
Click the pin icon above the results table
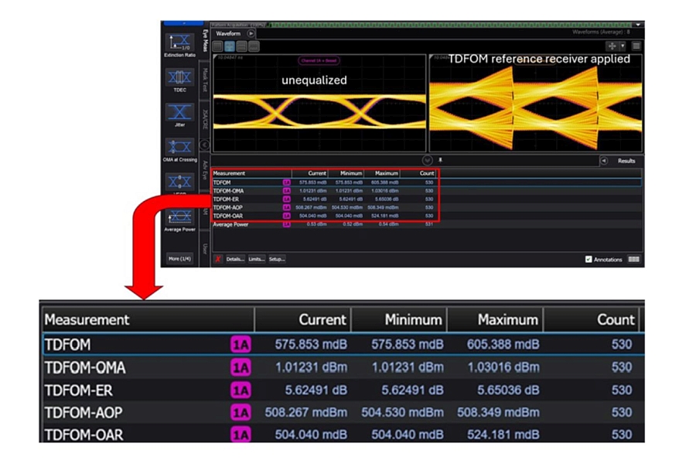[440, 161]
